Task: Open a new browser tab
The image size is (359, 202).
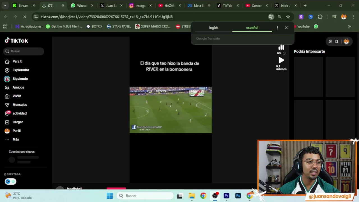Action: (x=305, y=6)
